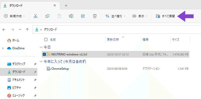
Task: Click the Cut scissors icon
Action: (35, 16)
